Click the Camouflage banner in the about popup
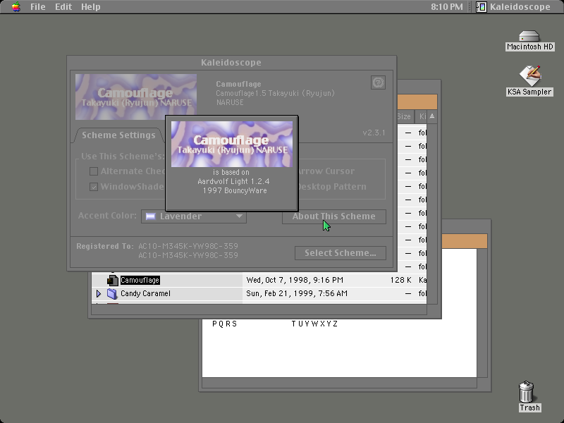 232,145
